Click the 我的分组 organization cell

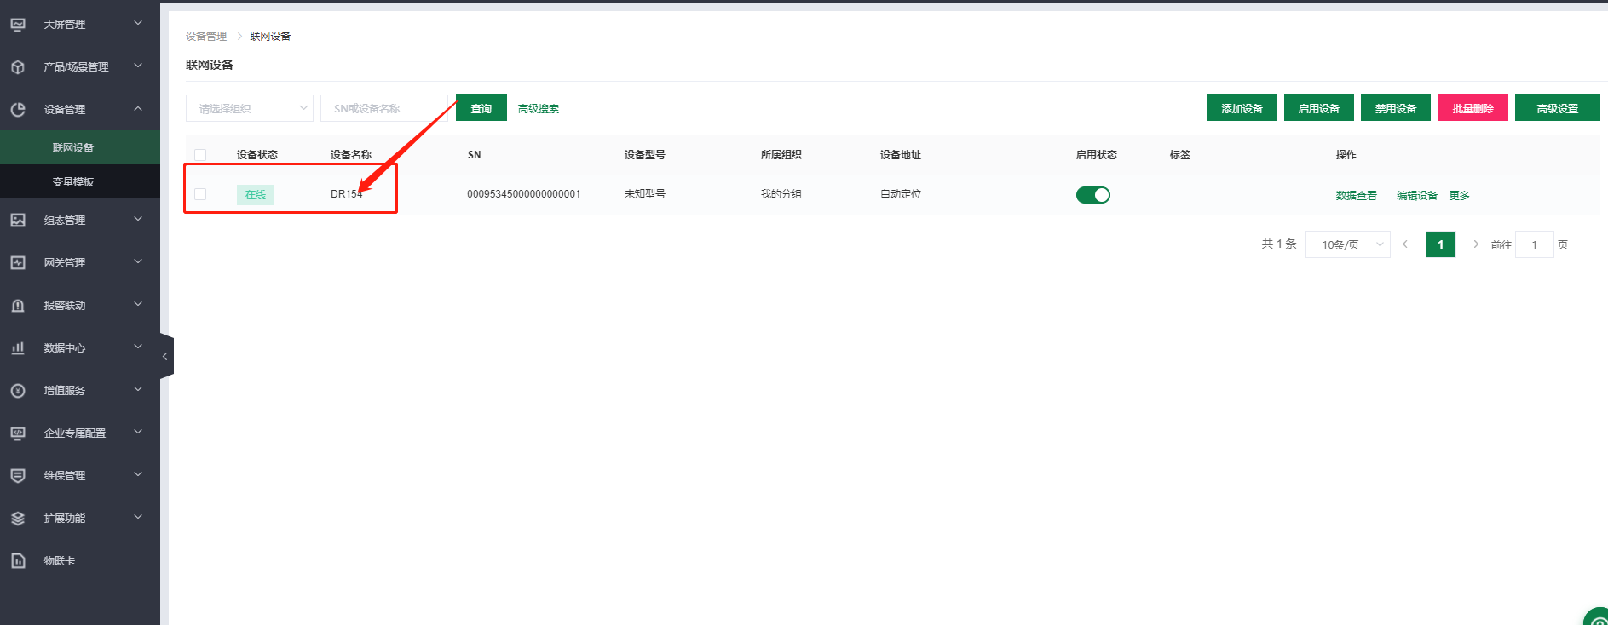(781, 194)
